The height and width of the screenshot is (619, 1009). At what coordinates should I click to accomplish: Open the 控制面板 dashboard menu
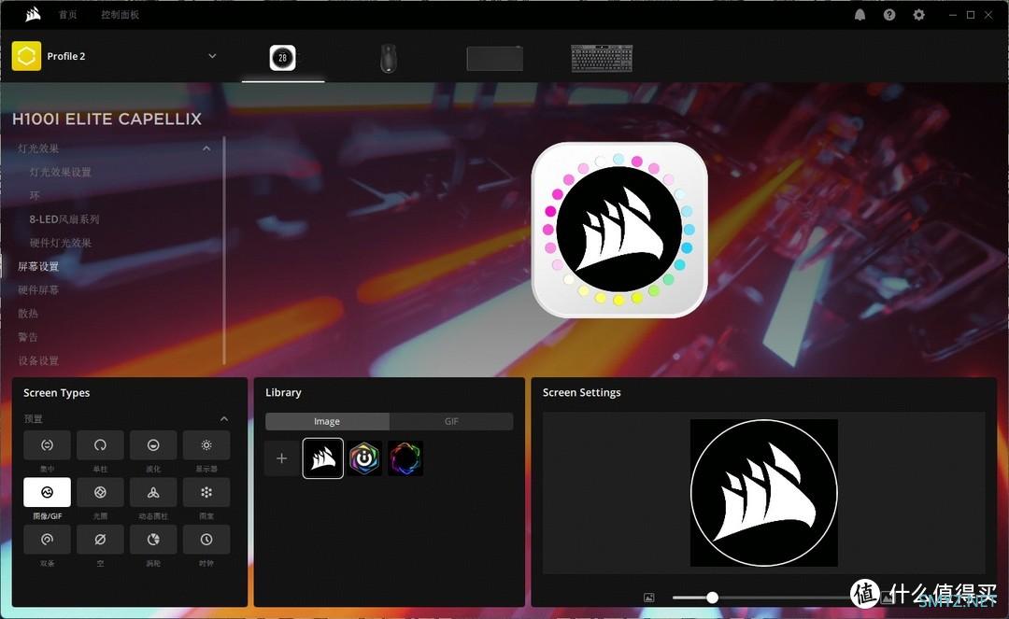coord(120,15)
